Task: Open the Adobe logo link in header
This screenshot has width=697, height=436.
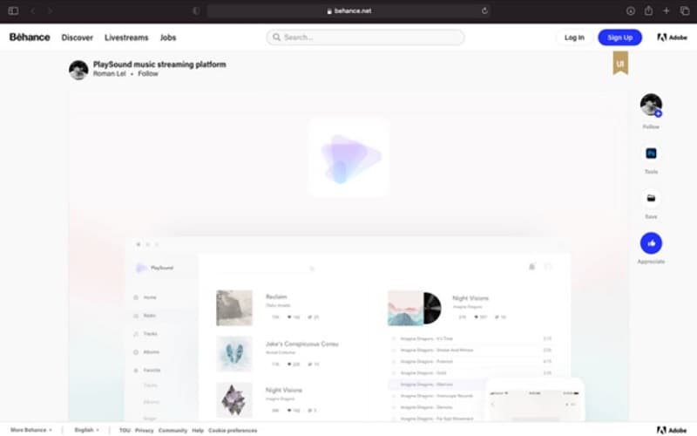Action: click(672, 37)
